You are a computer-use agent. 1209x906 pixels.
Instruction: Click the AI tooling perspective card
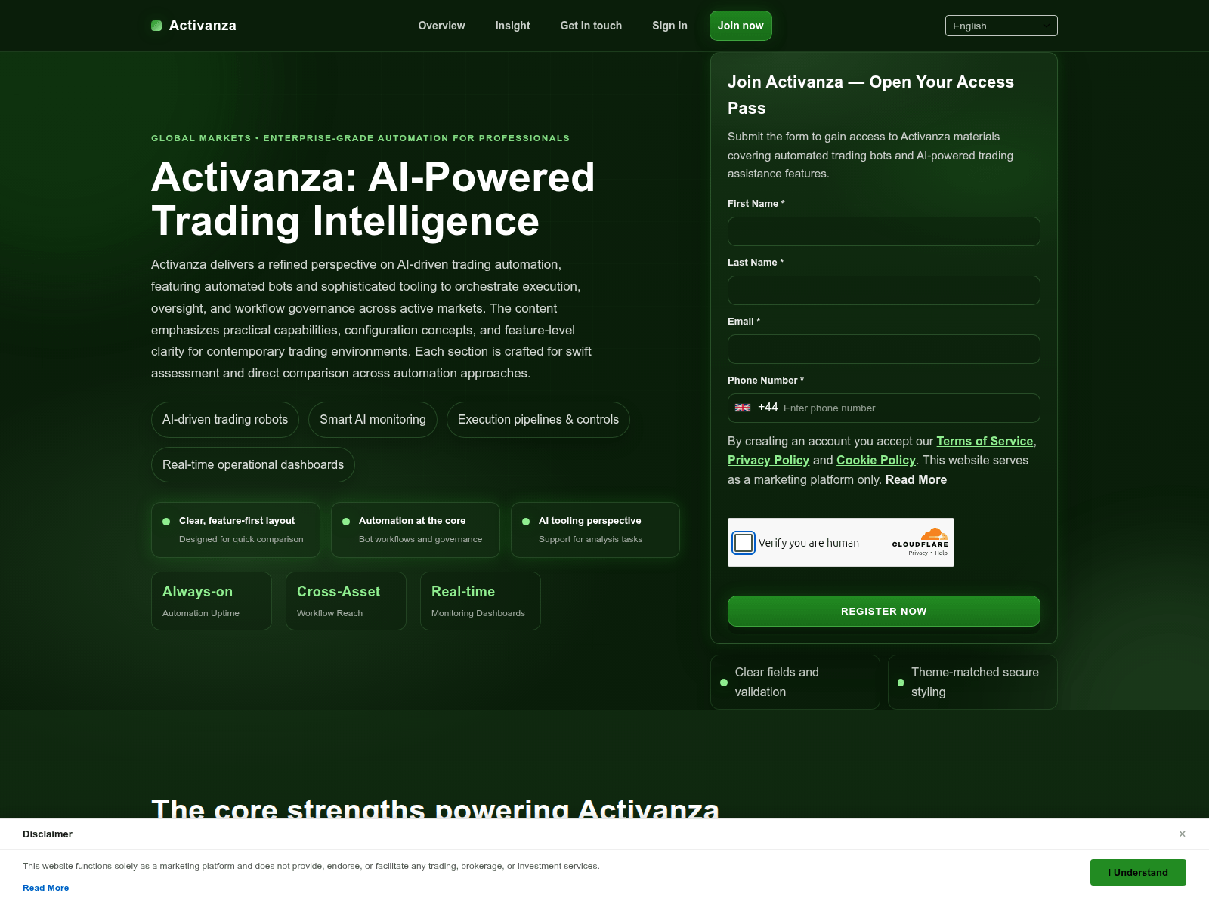pyautogui.click(x=595, y=530)
